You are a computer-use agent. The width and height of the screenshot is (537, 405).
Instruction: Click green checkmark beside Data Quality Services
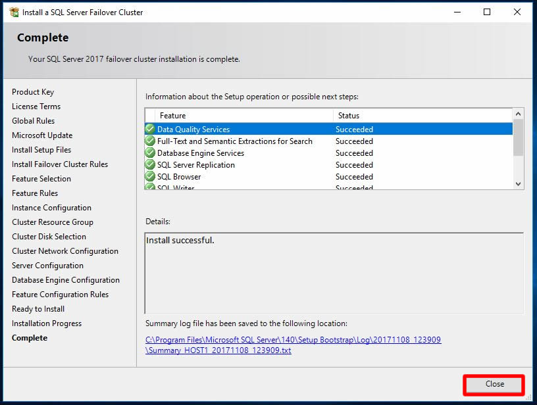[x=150, y=130]
